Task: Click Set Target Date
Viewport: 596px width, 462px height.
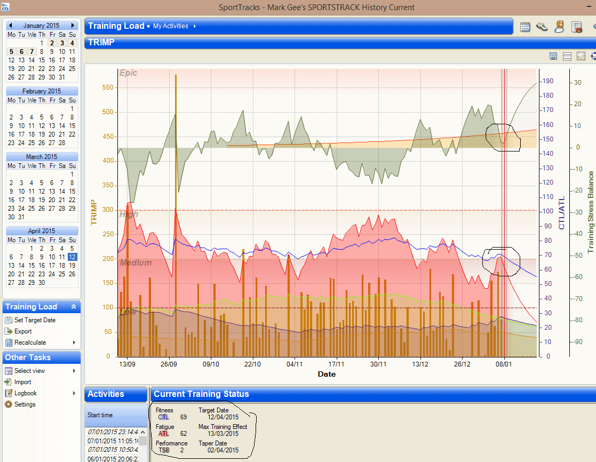Action: 35,320
